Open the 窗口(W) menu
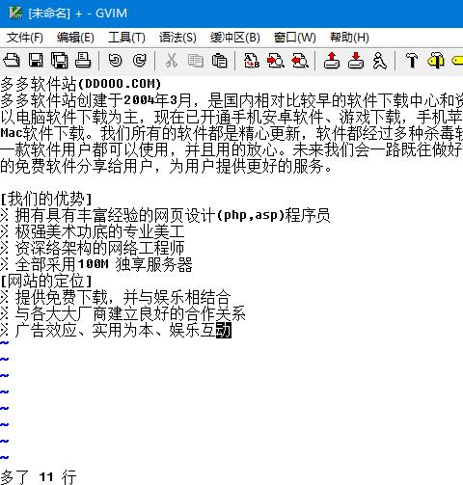463x485 pixels. pyautogui.click(x=295, y=38)
